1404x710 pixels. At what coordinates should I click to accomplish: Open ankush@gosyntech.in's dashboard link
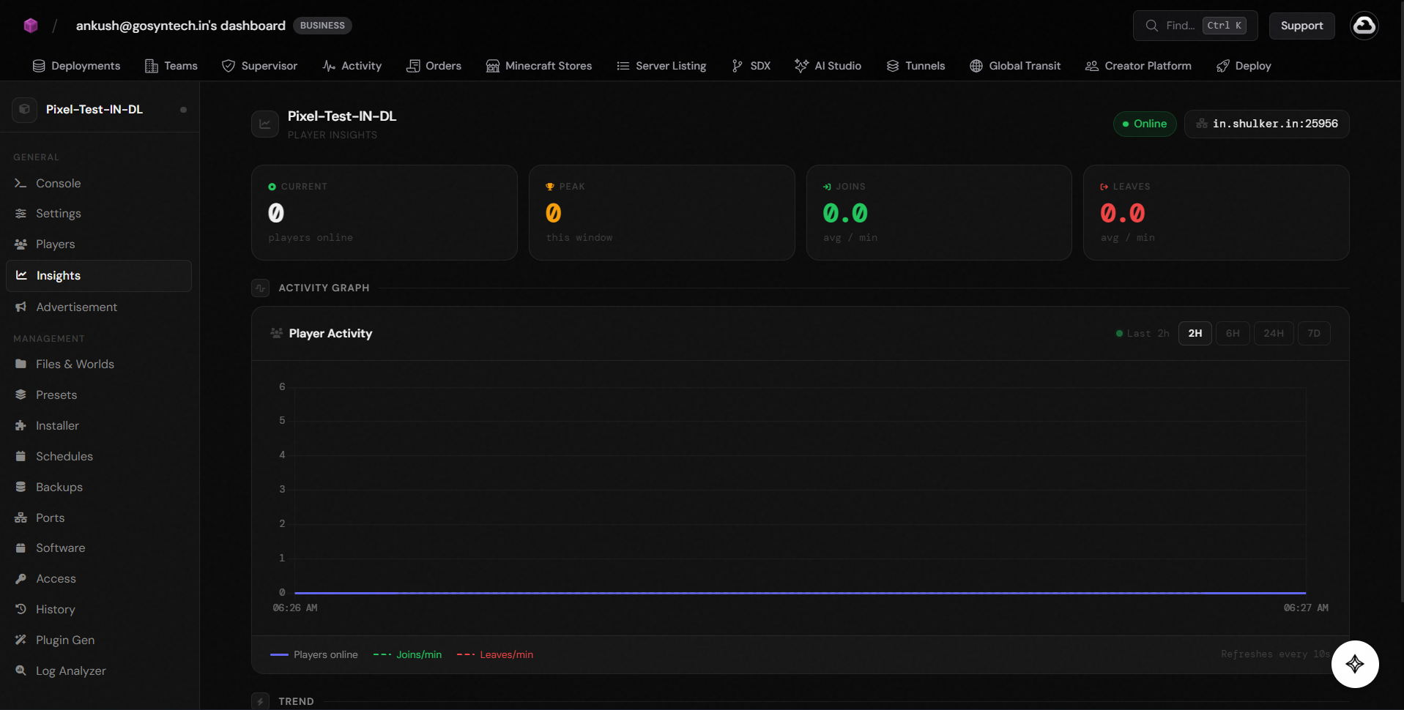(181, 26)
